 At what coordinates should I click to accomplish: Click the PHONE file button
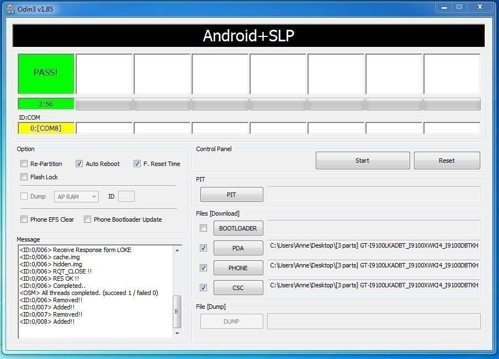tap(238, 268)
